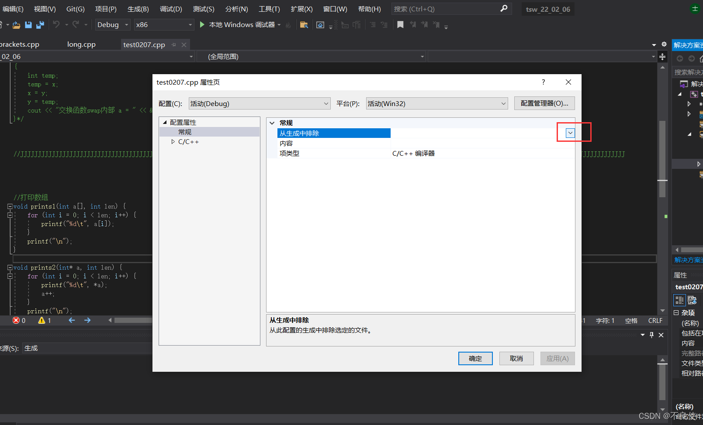The image size is (703, 425).
Task: Go to the next bookmark
Action: pos(424,25)
